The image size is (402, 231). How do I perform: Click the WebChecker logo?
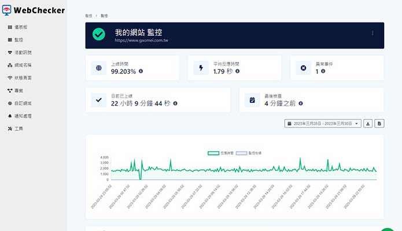[x=34, y=10]
